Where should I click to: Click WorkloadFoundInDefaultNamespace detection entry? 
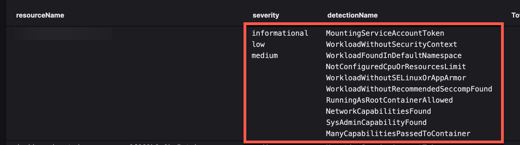coord(393,55)
